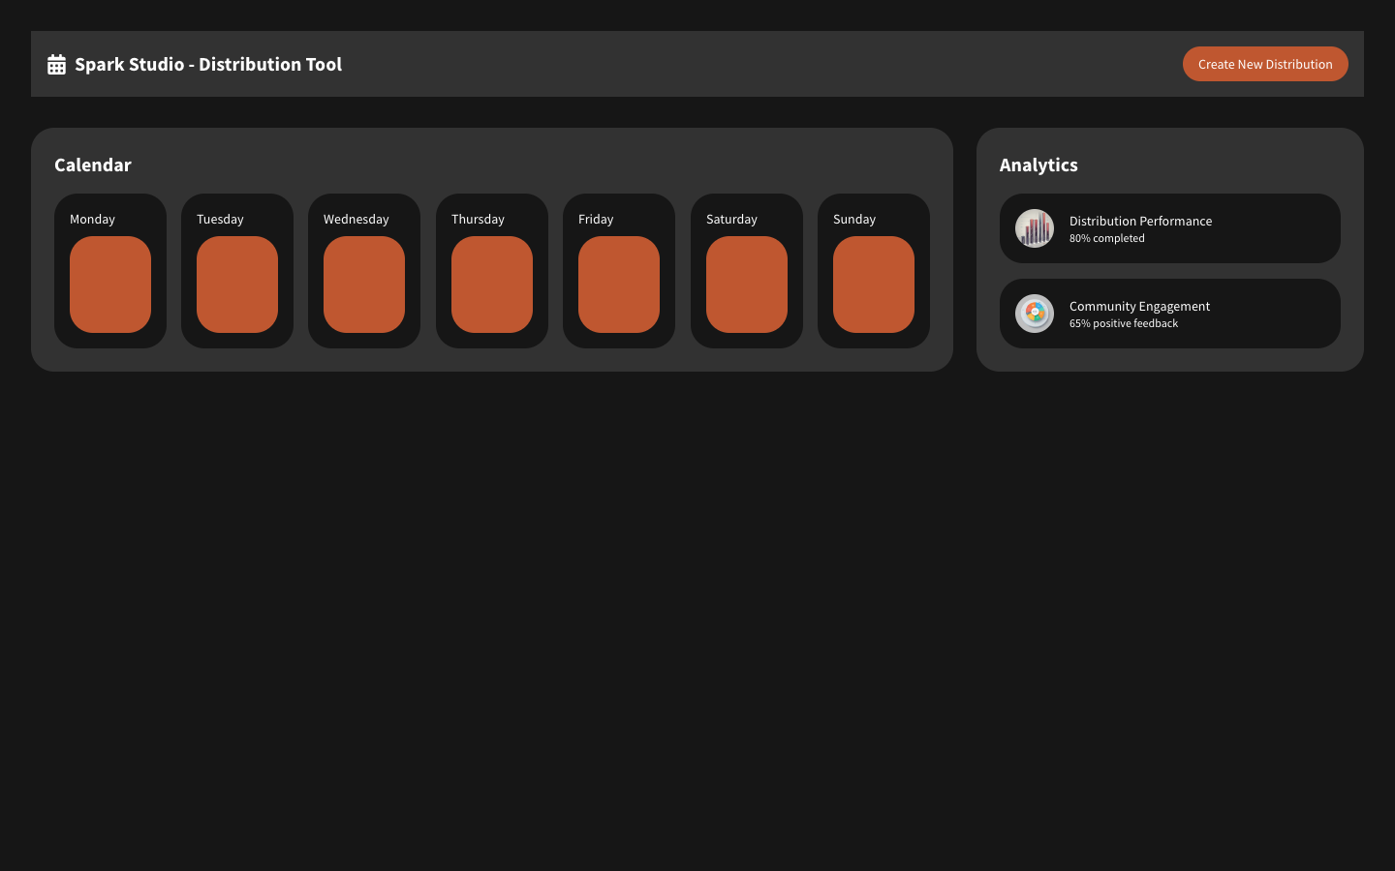This screenshot has width=1395, height=871.
Task: Select Friday's orange slot
Action: click(619, 285)
